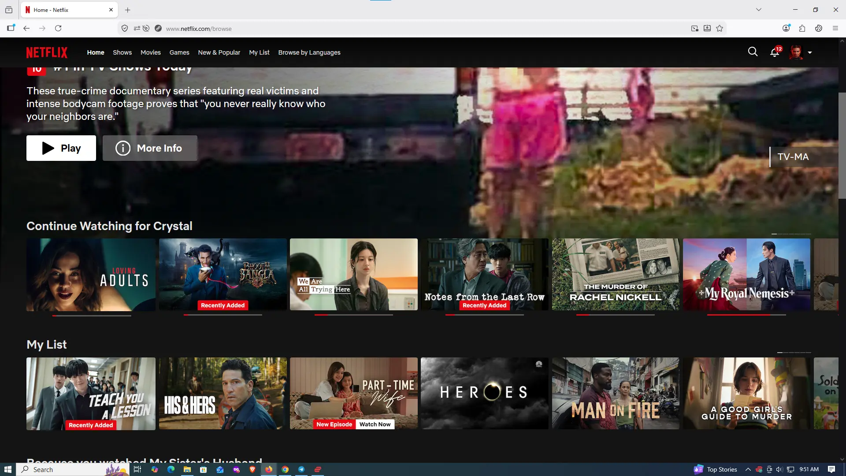This screenshot has height=476, width=846.
Task: Go forward in browser history
Action: 42,28
